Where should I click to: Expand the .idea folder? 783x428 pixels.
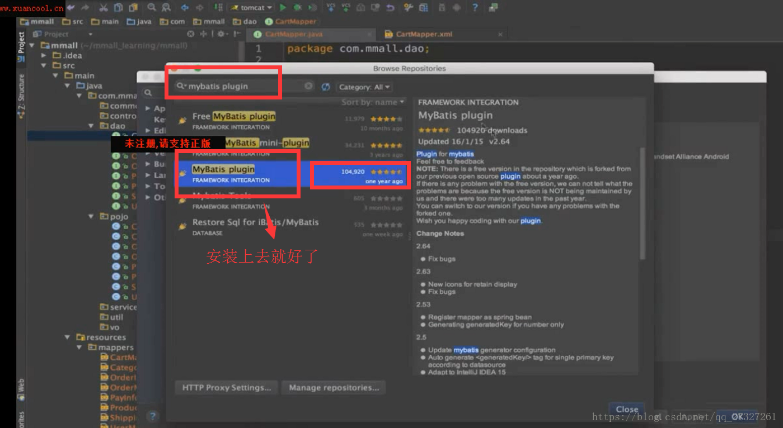(x=44, y=55)
